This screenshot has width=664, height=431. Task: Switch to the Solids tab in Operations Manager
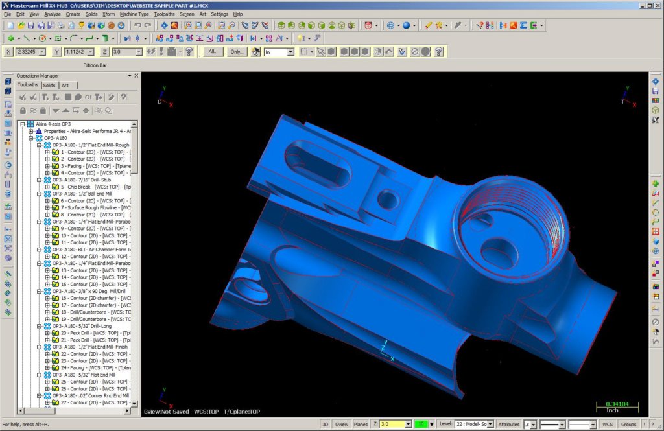coord(49,85)
